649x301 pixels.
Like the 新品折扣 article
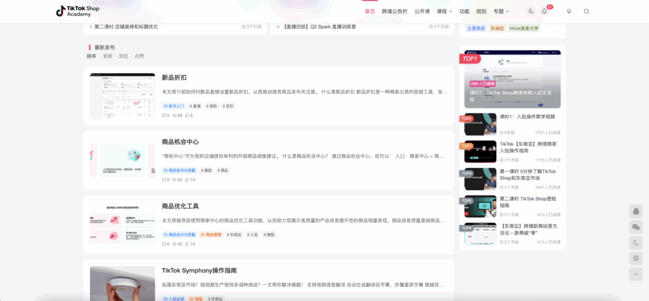coord(189,115)
